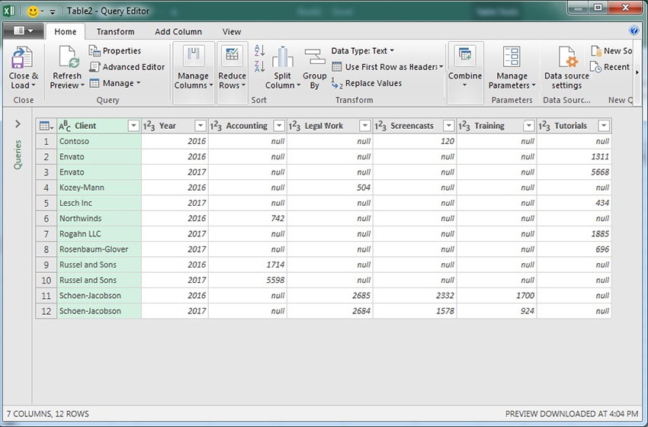Select row number 12

(47, 311)
